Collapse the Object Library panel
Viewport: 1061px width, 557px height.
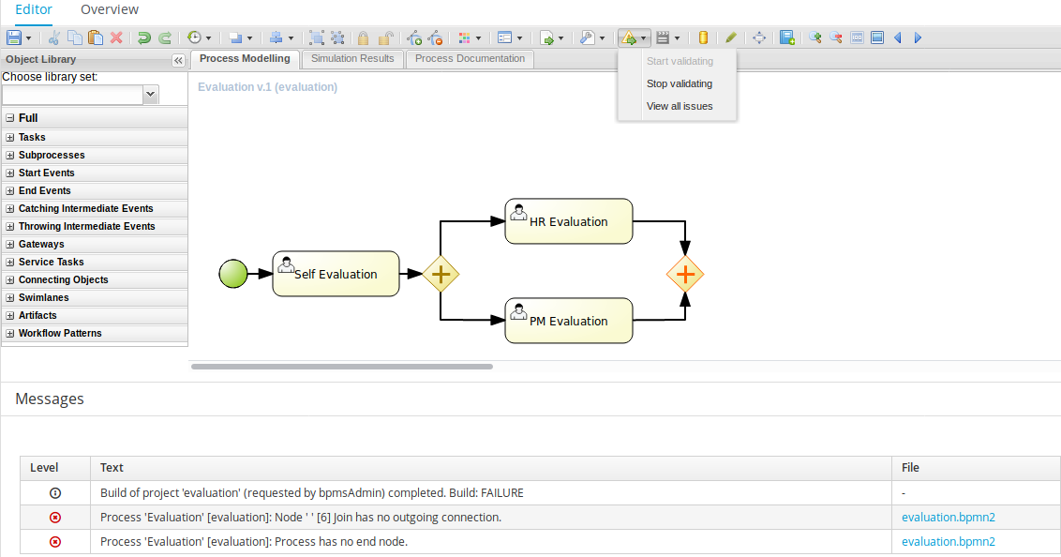tap(178, 60)
